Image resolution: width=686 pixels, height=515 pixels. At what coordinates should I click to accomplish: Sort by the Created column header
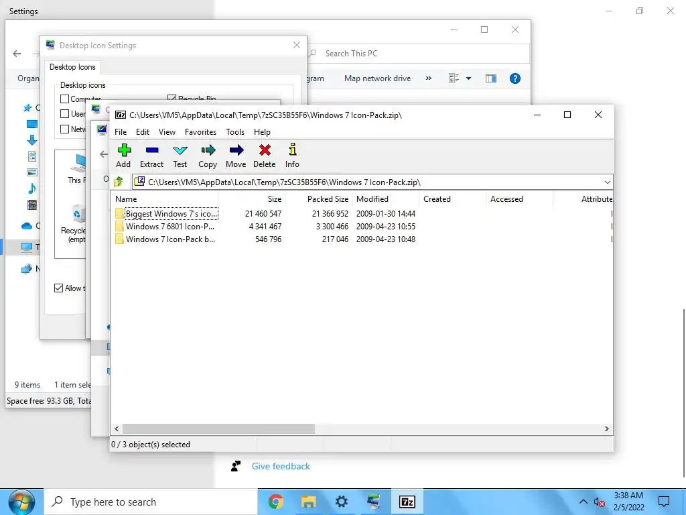point(453,198)
